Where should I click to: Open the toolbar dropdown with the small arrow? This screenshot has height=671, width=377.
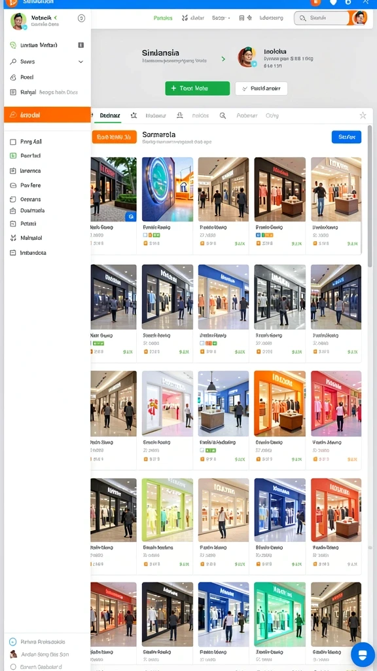pyautogui.click(x=221, y=18)
